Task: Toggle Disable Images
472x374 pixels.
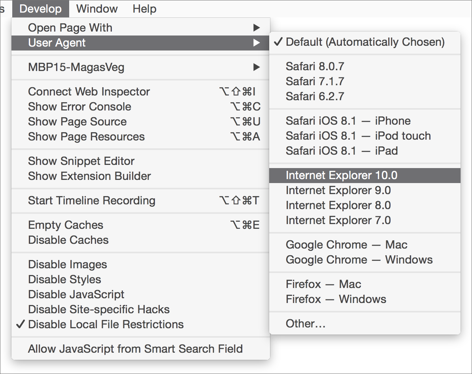Action: 141,264
